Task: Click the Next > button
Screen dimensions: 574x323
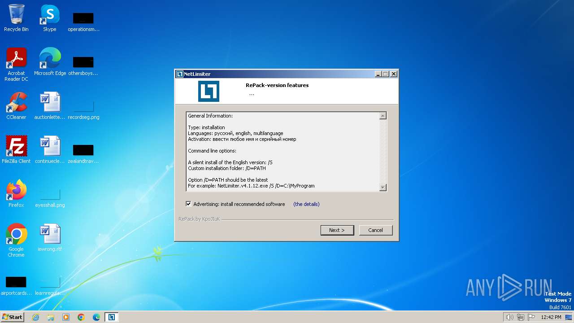Action: (337, 230)
